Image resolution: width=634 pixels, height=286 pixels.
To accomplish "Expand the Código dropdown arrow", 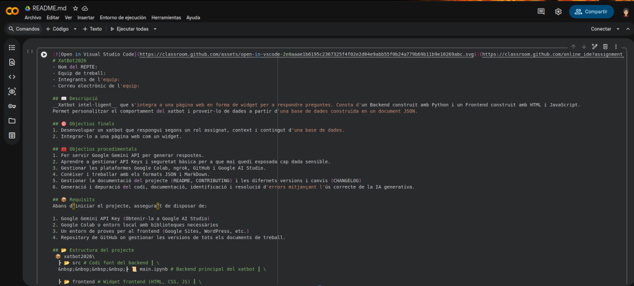I will [75, 29].
